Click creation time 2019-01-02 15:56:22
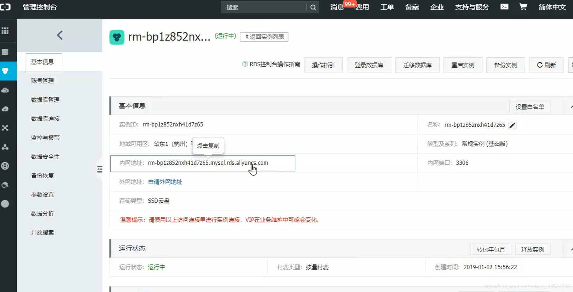573x292 pixels. [x=490, y=267]
